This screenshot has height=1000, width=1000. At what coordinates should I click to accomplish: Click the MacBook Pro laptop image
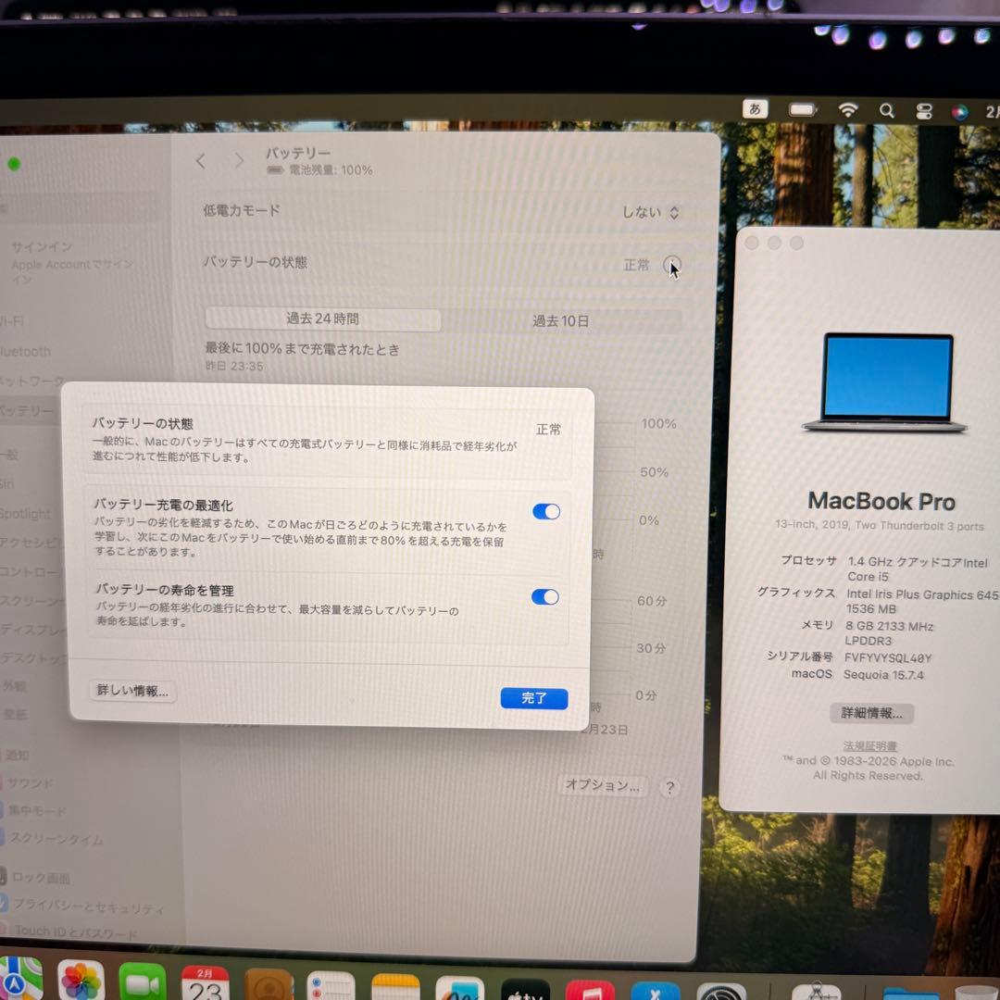(886, 382)
